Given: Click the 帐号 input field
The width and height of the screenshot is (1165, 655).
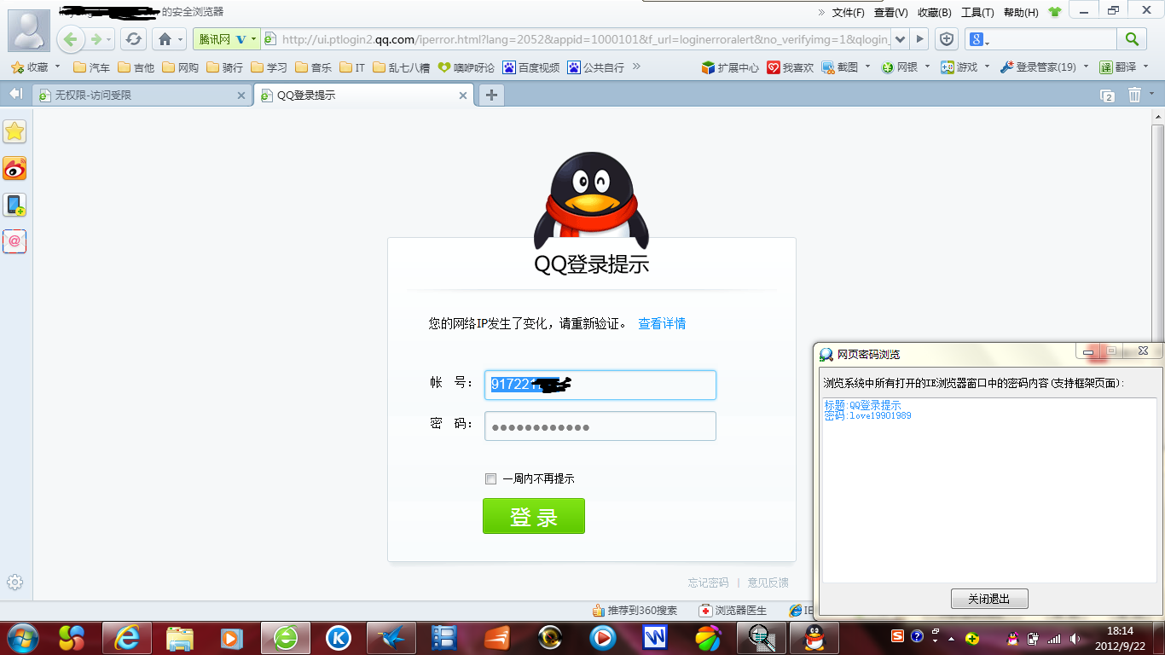Looking at the screenshot, I should [600, 385].
